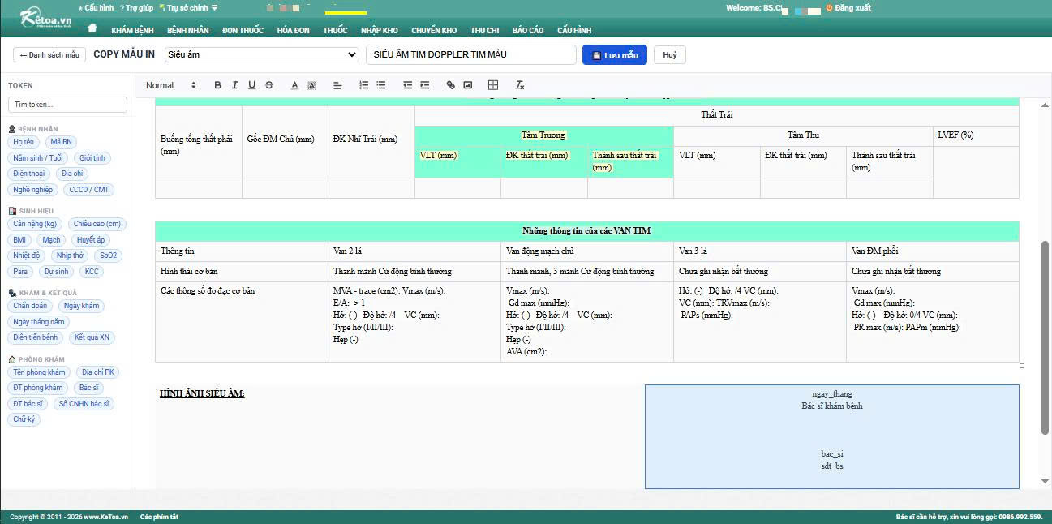The height and width of the screenshot is (524, 1052).
Task: Clear formatting with the Tx icon
Action: (x=520, y=85)
